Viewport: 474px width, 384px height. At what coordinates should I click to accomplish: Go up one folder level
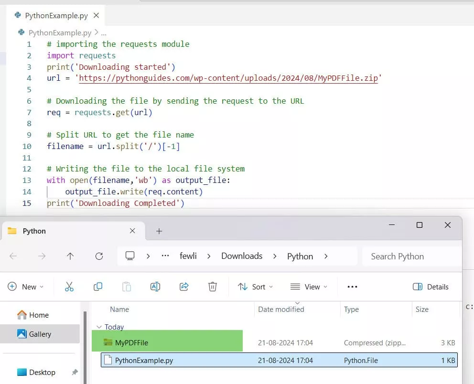click(70, 256)
